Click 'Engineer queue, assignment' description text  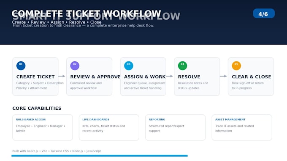point(145,83)
